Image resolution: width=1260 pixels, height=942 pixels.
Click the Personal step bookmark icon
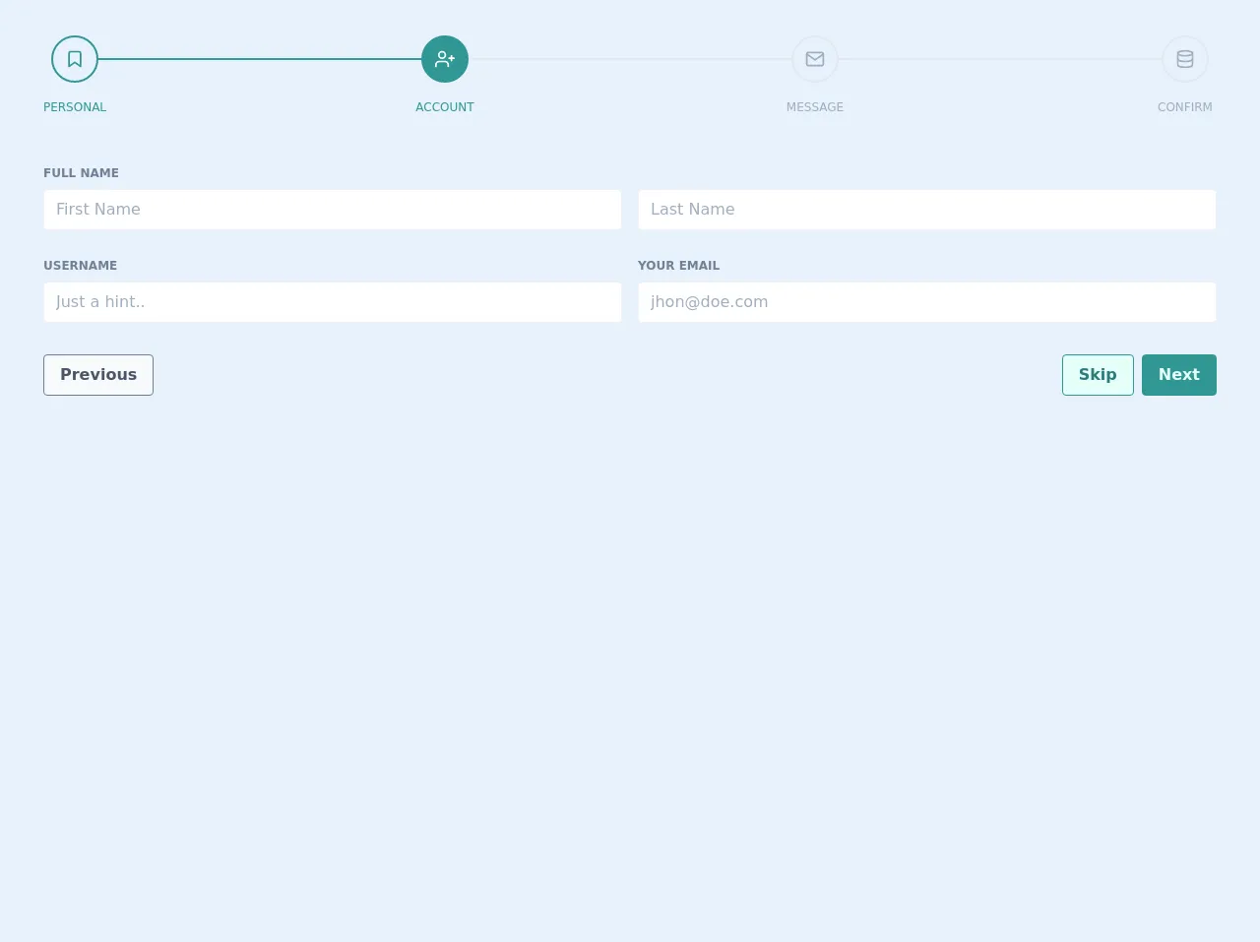(75, 59)
